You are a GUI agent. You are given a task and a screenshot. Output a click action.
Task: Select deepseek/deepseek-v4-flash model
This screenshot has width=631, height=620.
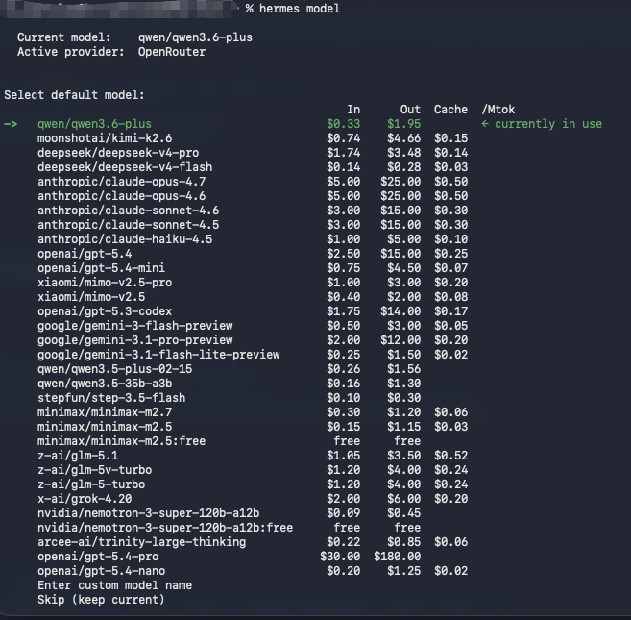point(125,167)
